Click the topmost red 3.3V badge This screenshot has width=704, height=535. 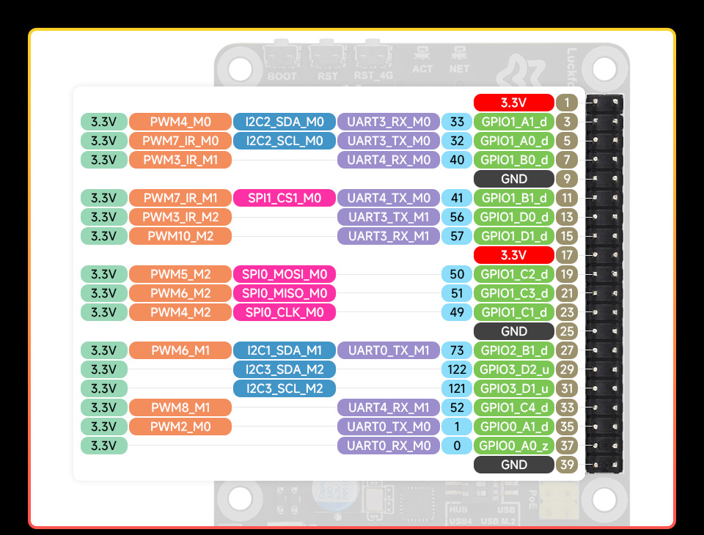(x=514, y=103)
